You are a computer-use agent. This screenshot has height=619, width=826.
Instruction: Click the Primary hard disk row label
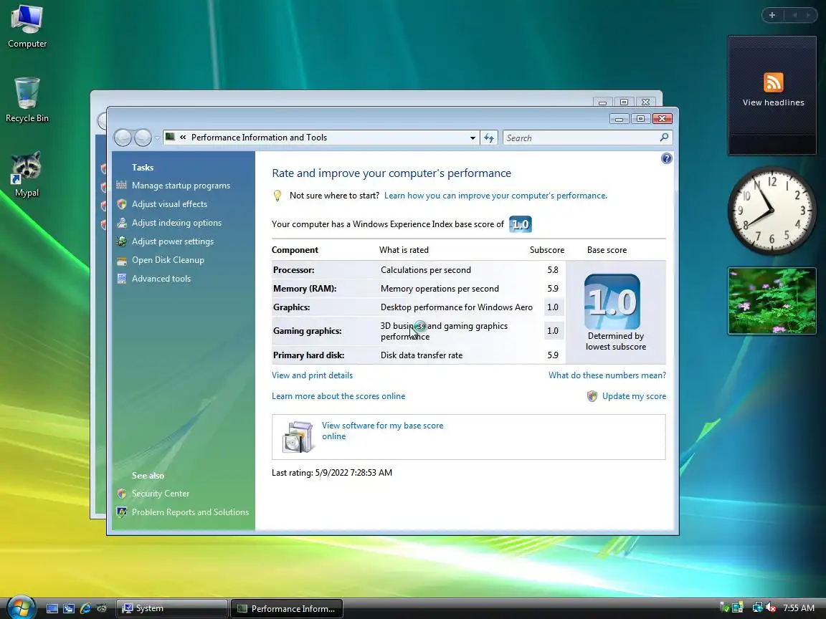point(309,355)
